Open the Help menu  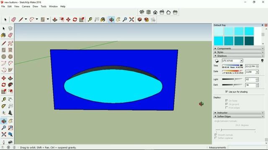pyautogui.click(x=63, y=7)
